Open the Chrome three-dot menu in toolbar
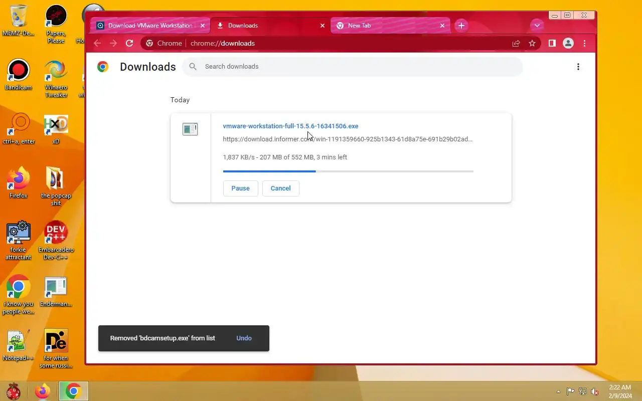This screenshot has height=401, width=642. click(584, 43)
